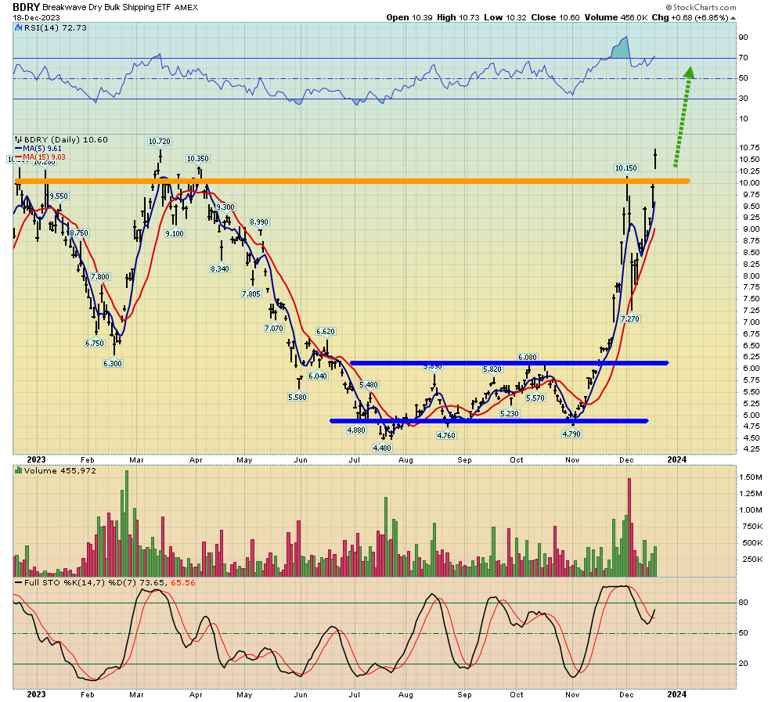Click the BDRY ticker symbol in the title
Viewport: 775px width, 702px height.
(x=26, y=7)
